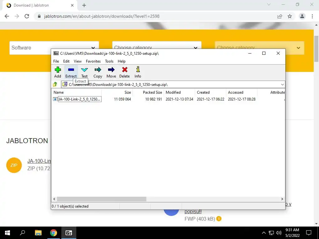Click the popisu!! link on the page

tap(193, 212)
